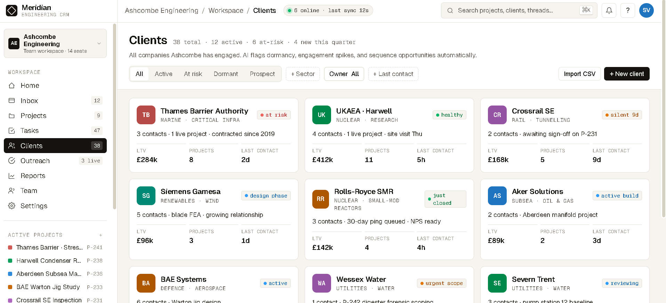Click Home icon in sidebar
The image size is (666, 303).
coord(12,85)
